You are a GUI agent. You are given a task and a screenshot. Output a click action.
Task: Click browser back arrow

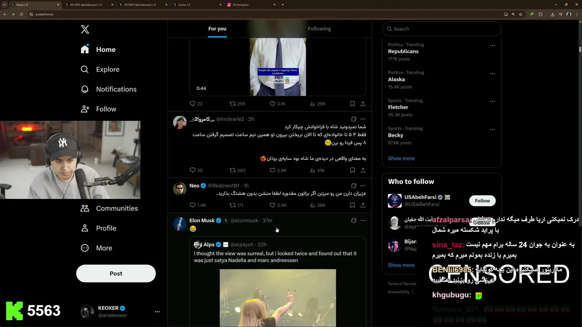[x=5, y=14]
